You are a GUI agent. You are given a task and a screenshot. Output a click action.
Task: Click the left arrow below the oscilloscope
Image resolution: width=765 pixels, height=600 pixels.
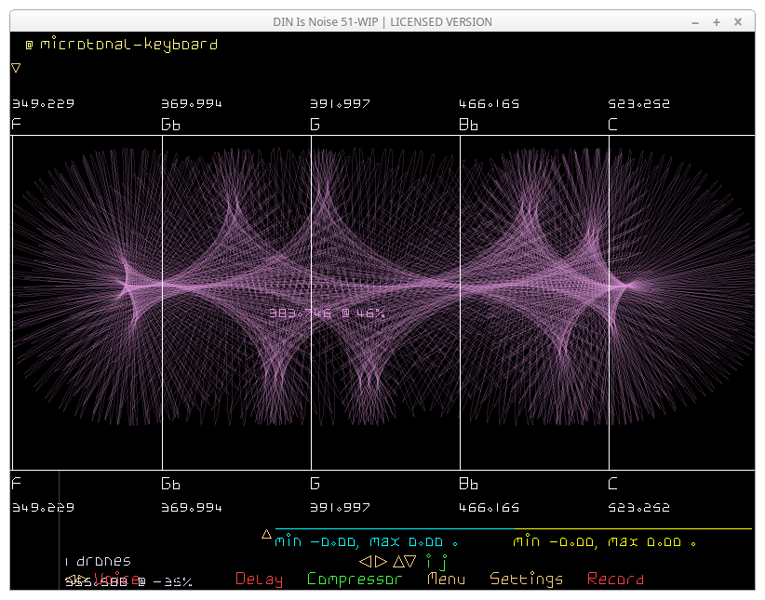(x=366, y=561)
